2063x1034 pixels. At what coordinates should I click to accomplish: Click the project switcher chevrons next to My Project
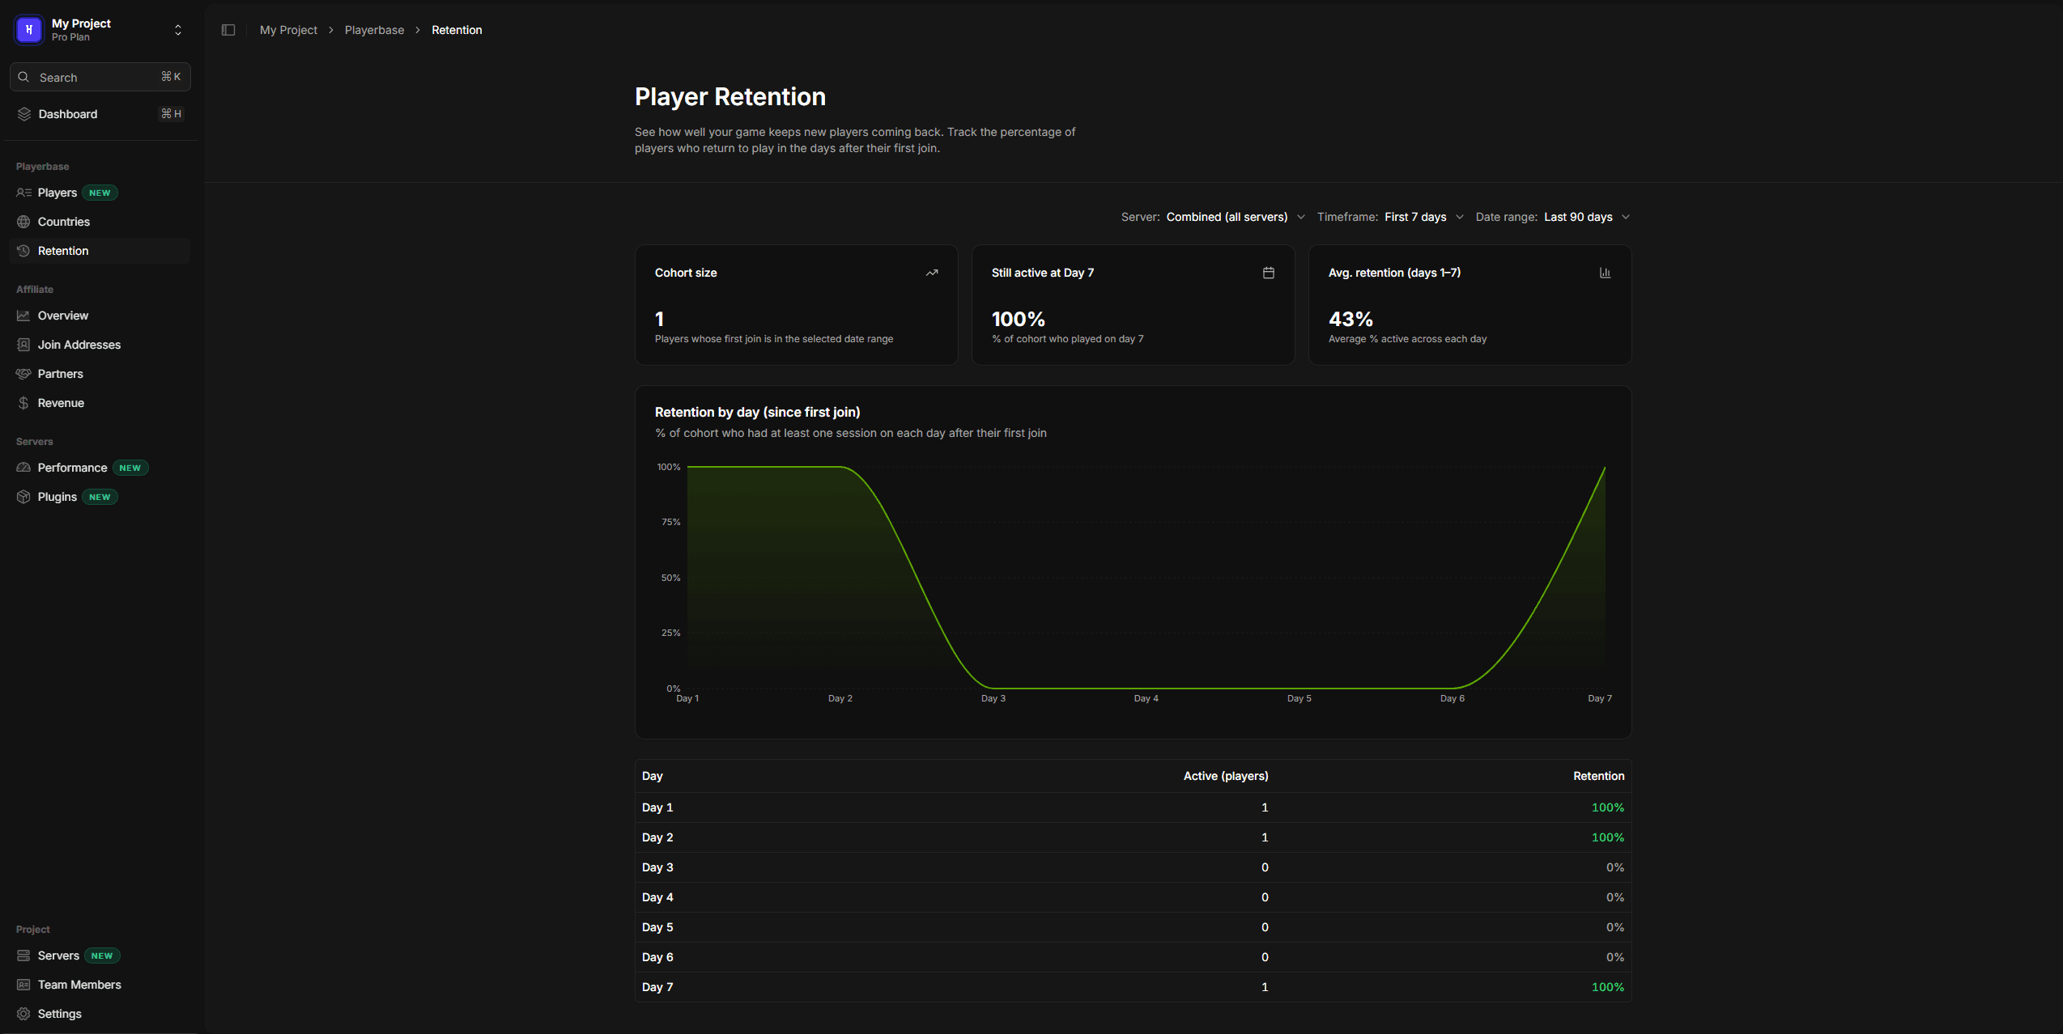pos(177,29)
